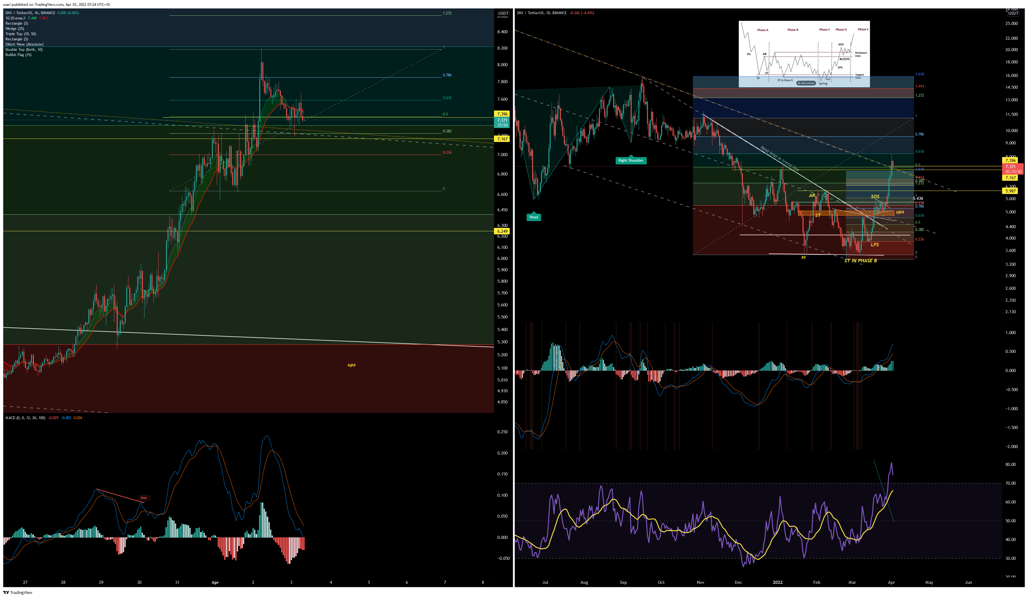
Task: Click the red Bear divergence tag on MACD
Action: [144, 498]
